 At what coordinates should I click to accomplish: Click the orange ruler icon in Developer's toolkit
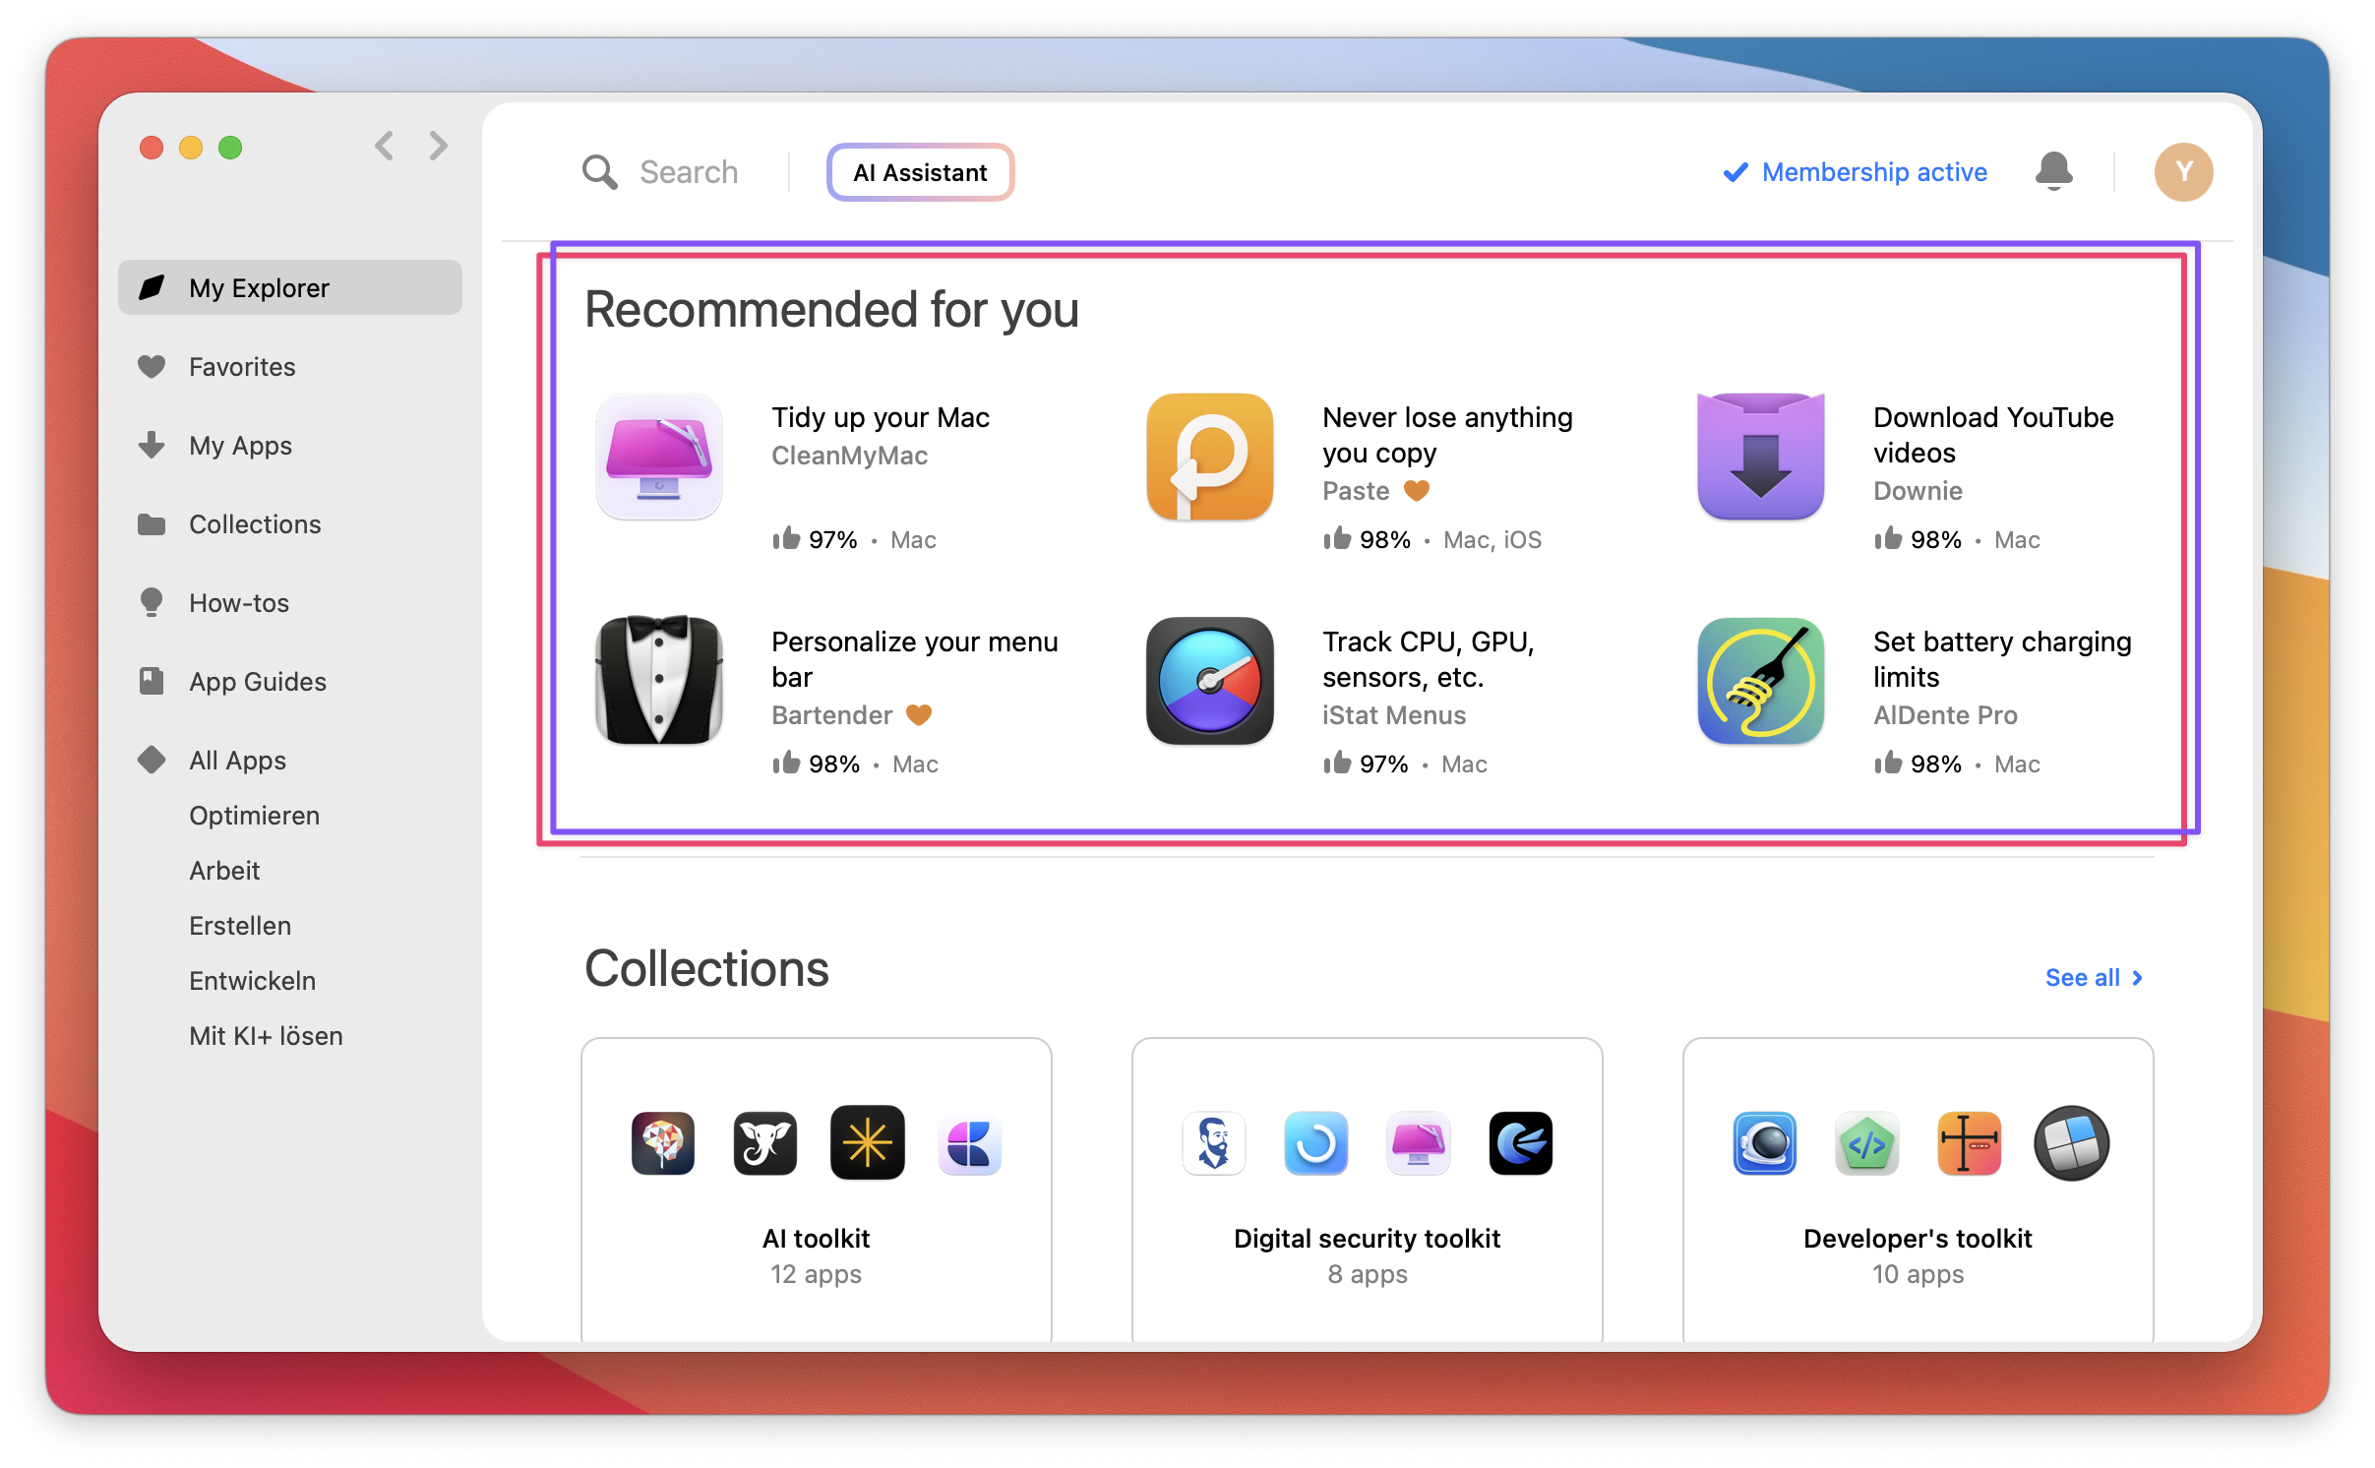(x=1970, y=1143)
